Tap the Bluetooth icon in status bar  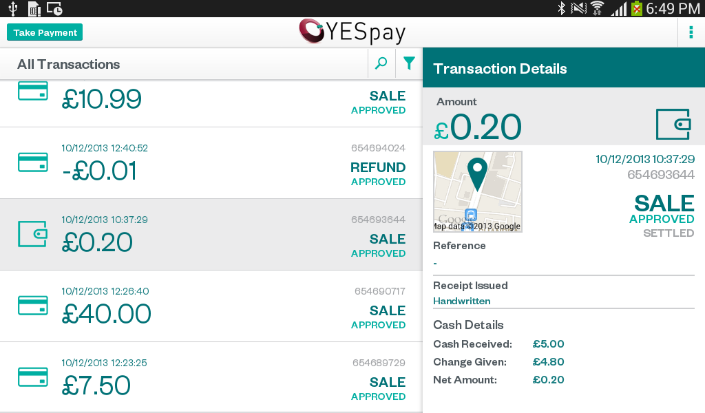pyautogui.click(x=561, y=8)
